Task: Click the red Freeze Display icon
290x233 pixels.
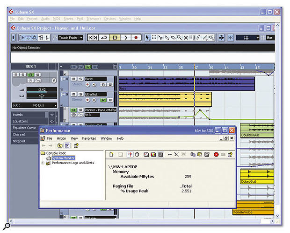Action: coord(216,155)
